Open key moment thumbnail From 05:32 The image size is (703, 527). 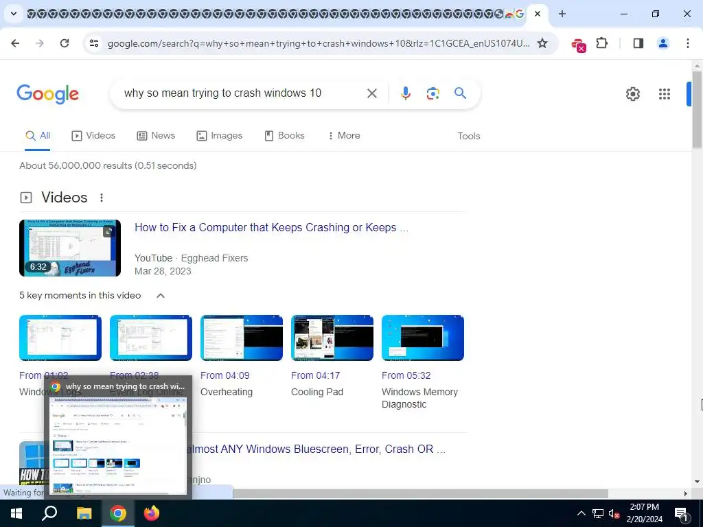(423, 338)
